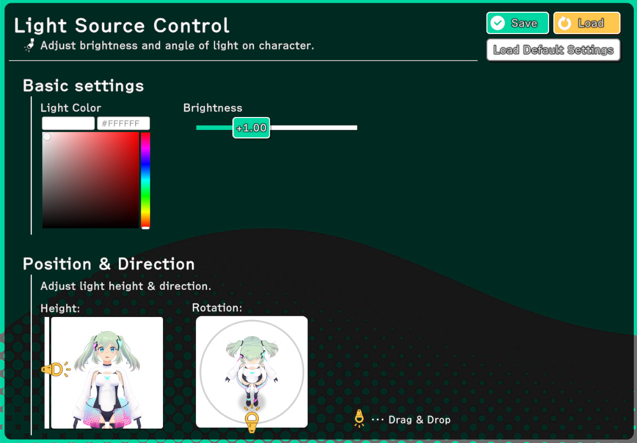Click the Load button
The image size is (637, 443).
coord(586,23)
